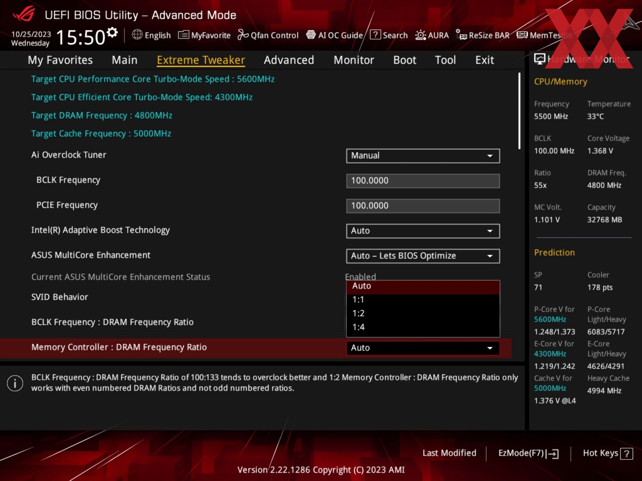Click Target DRAM Frequency : 4800MHz text

tap(102, 116)
